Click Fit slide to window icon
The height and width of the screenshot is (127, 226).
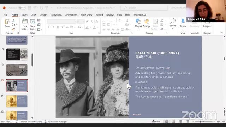(224, 122)
